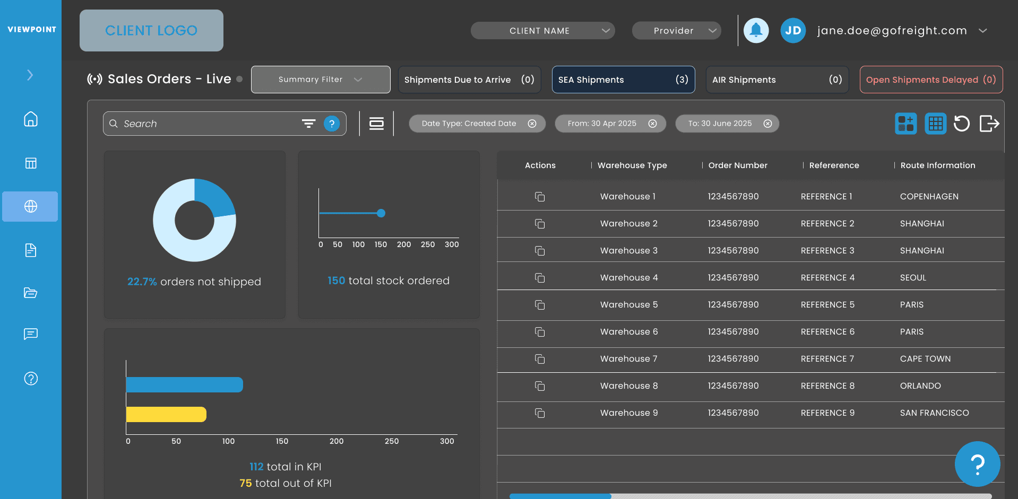Screen dimensions: 1018x499
Task: Click the actions icon for Warehouse 8
Action: (540, 386)
